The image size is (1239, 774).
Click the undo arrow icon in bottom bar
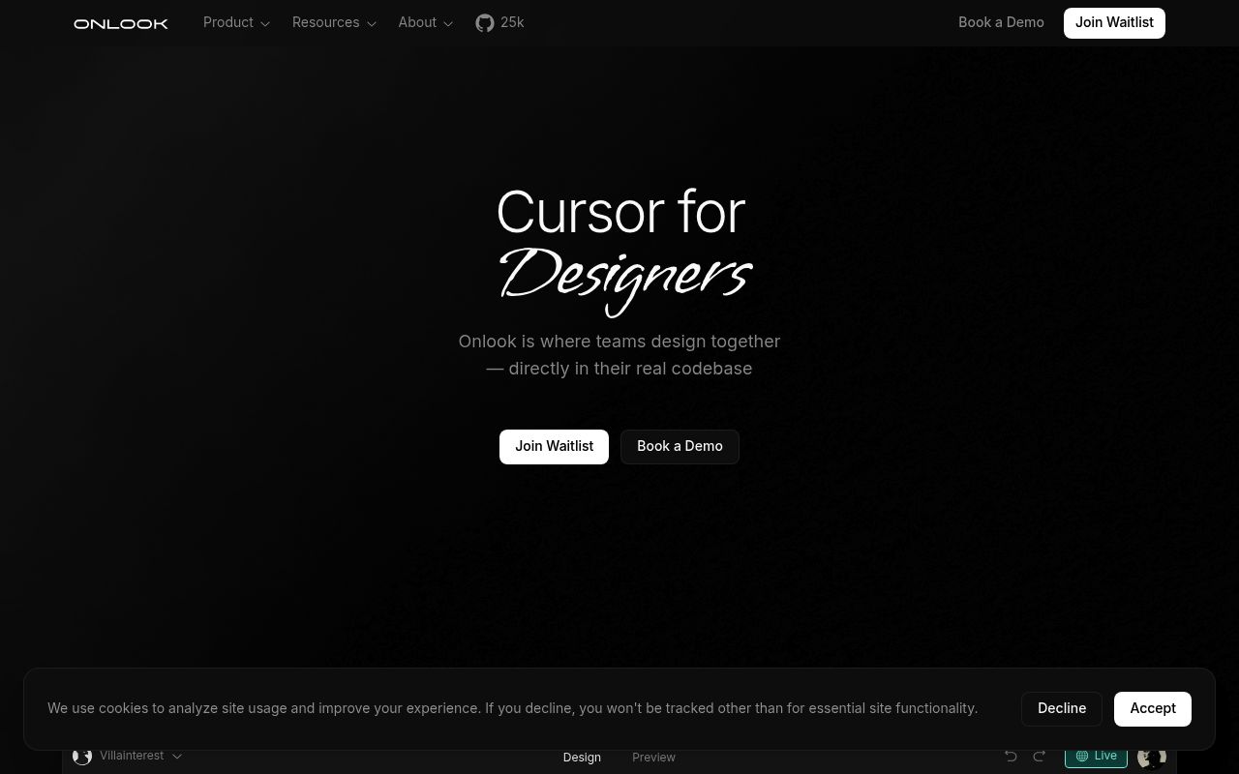[1011, 756]
